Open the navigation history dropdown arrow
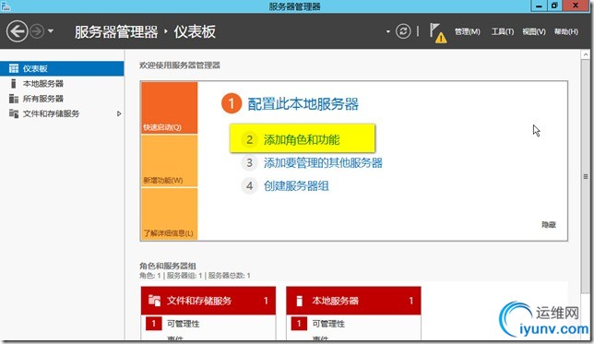This screenshot has height=344, width=594. click(51, 31)
